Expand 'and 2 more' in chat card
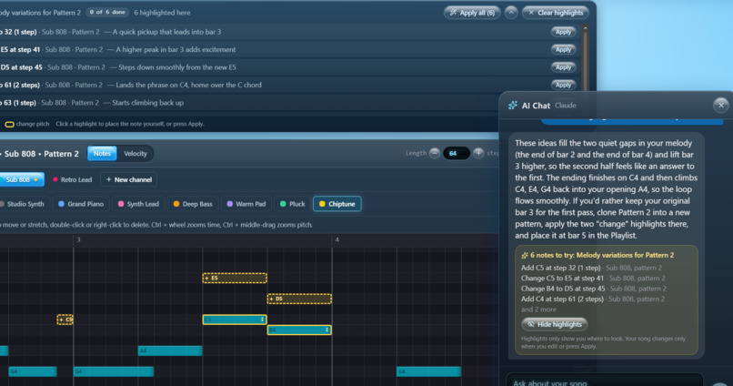Screen dimensions: 733x386 538,310
